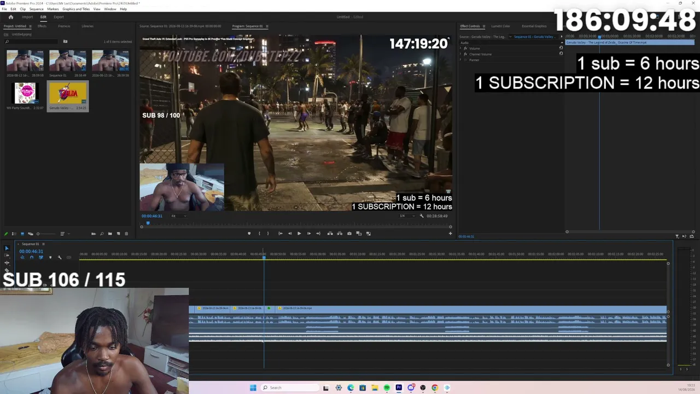The height and width of the screenshot is (394, 700).
Task: Open the Windows Start menu
Action: pos(253,388)
